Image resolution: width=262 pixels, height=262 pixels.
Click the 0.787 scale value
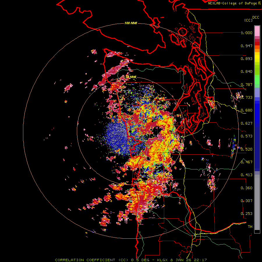click(x=247, y=84)
